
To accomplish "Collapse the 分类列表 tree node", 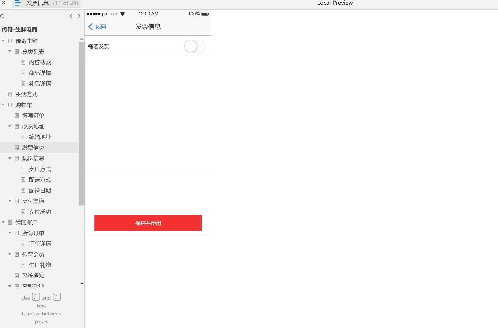I will tap(10, 51).
